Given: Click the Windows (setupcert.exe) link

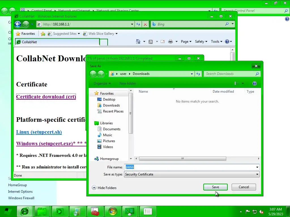Looking at the screenshot, I should point(51,143).
